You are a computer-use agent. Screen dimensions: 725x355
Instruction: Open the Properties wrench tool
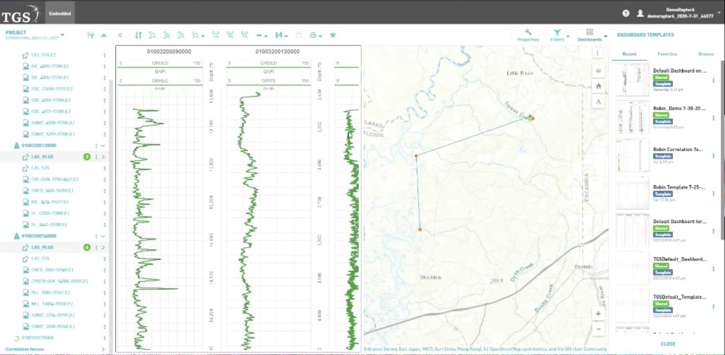click(x=528, y=35)
